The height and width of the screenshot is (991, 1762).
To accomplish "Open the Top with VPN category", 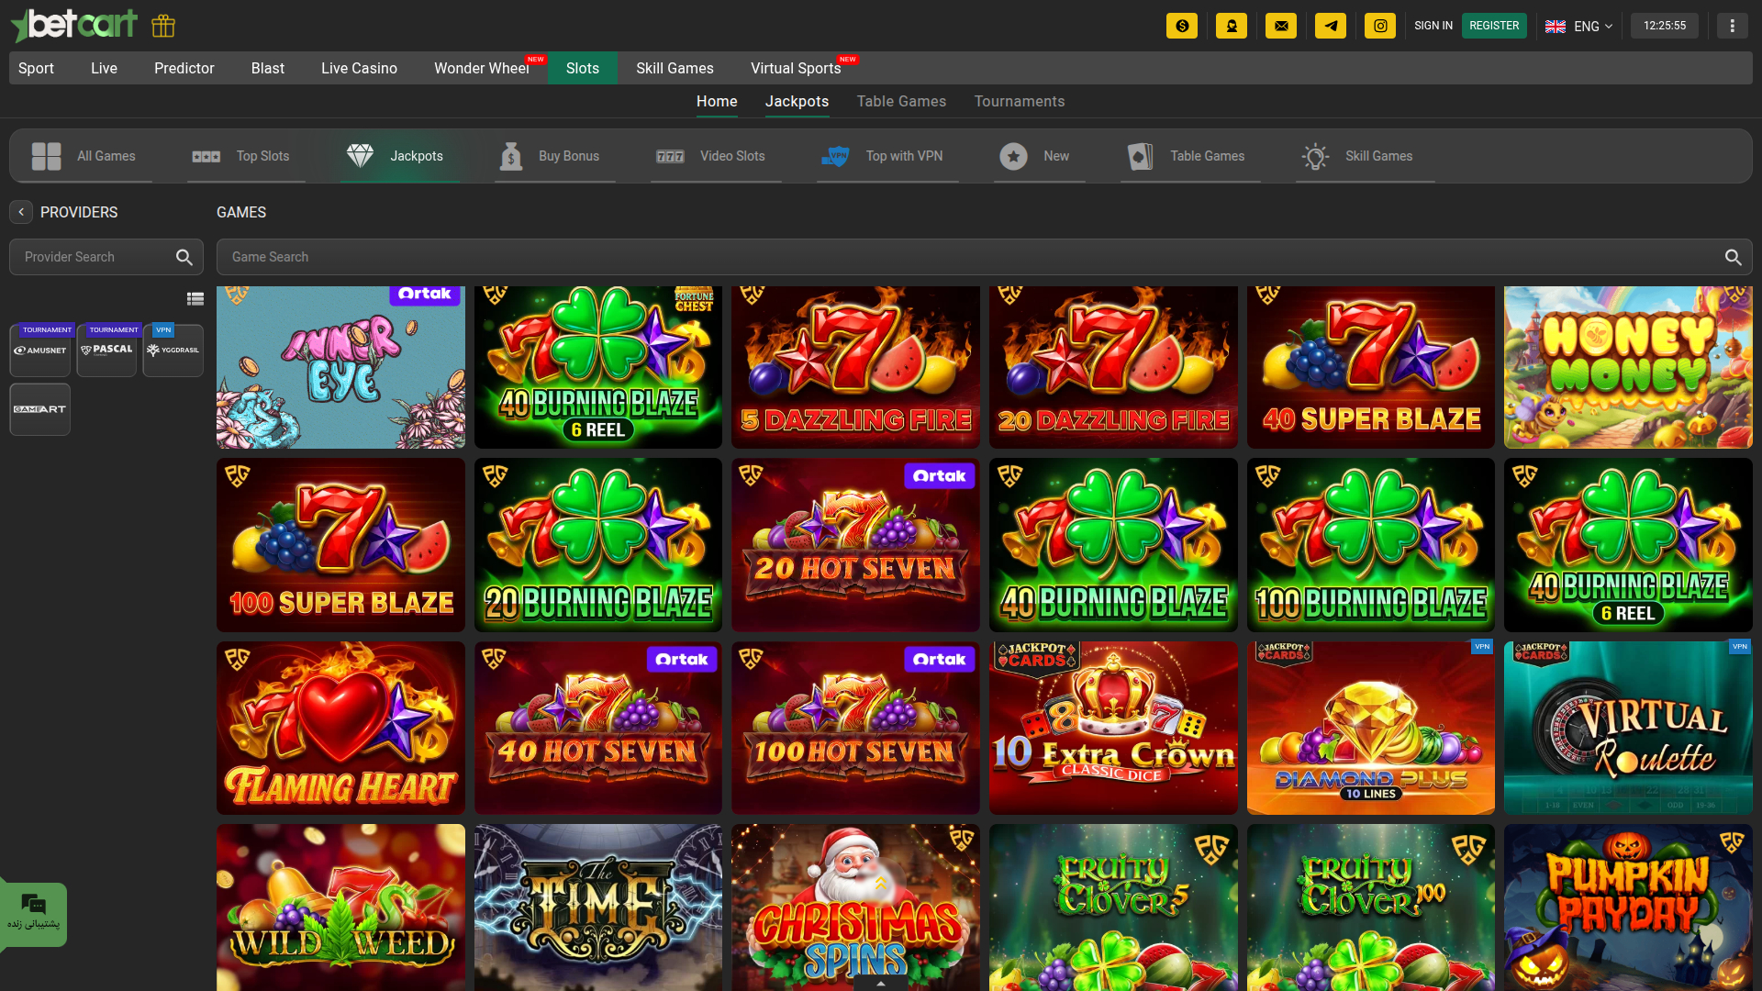I will point(886,156).
